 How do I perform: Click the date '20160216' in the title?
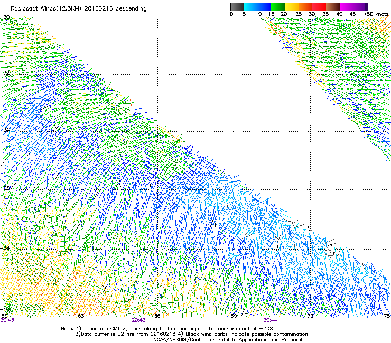point(98,8)
